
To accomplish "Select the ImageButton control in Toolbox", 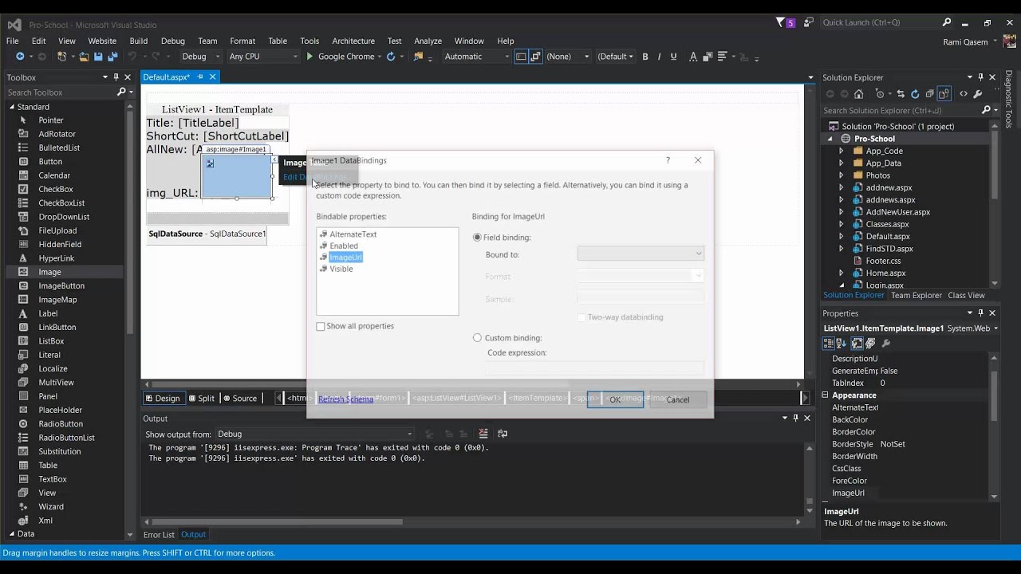I will click(x=61, y=286).
